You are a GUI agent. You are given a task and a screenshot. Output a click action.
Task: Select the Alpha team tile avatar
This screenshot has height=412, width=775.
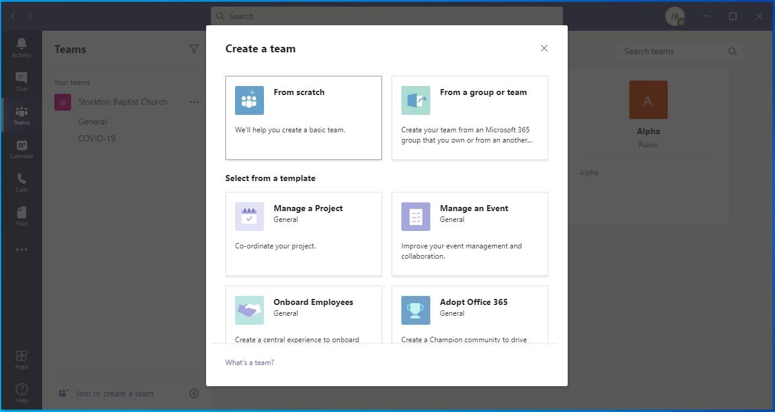[x=648, y=100]
